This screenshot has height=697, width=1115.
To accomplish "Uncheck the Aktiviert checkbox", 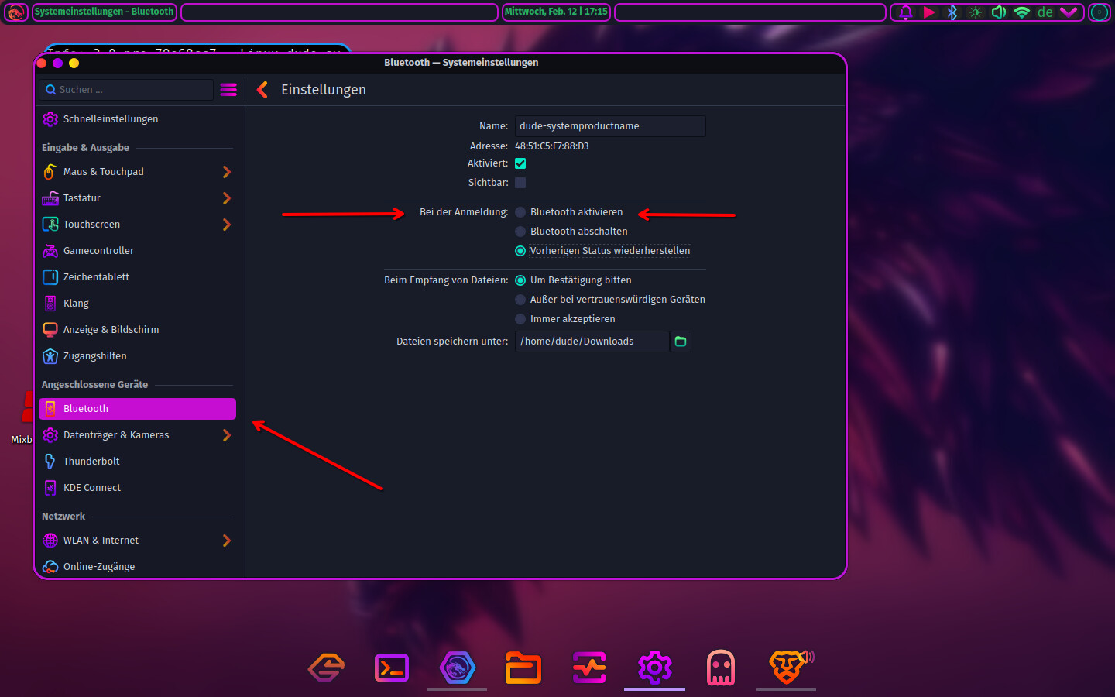I will (520, 163).
